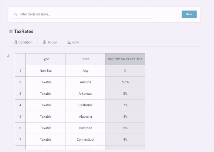Focus the Filter decision table field
This screenshot has height=152, width=214.
pyautogui.click(x=86, y=14)
